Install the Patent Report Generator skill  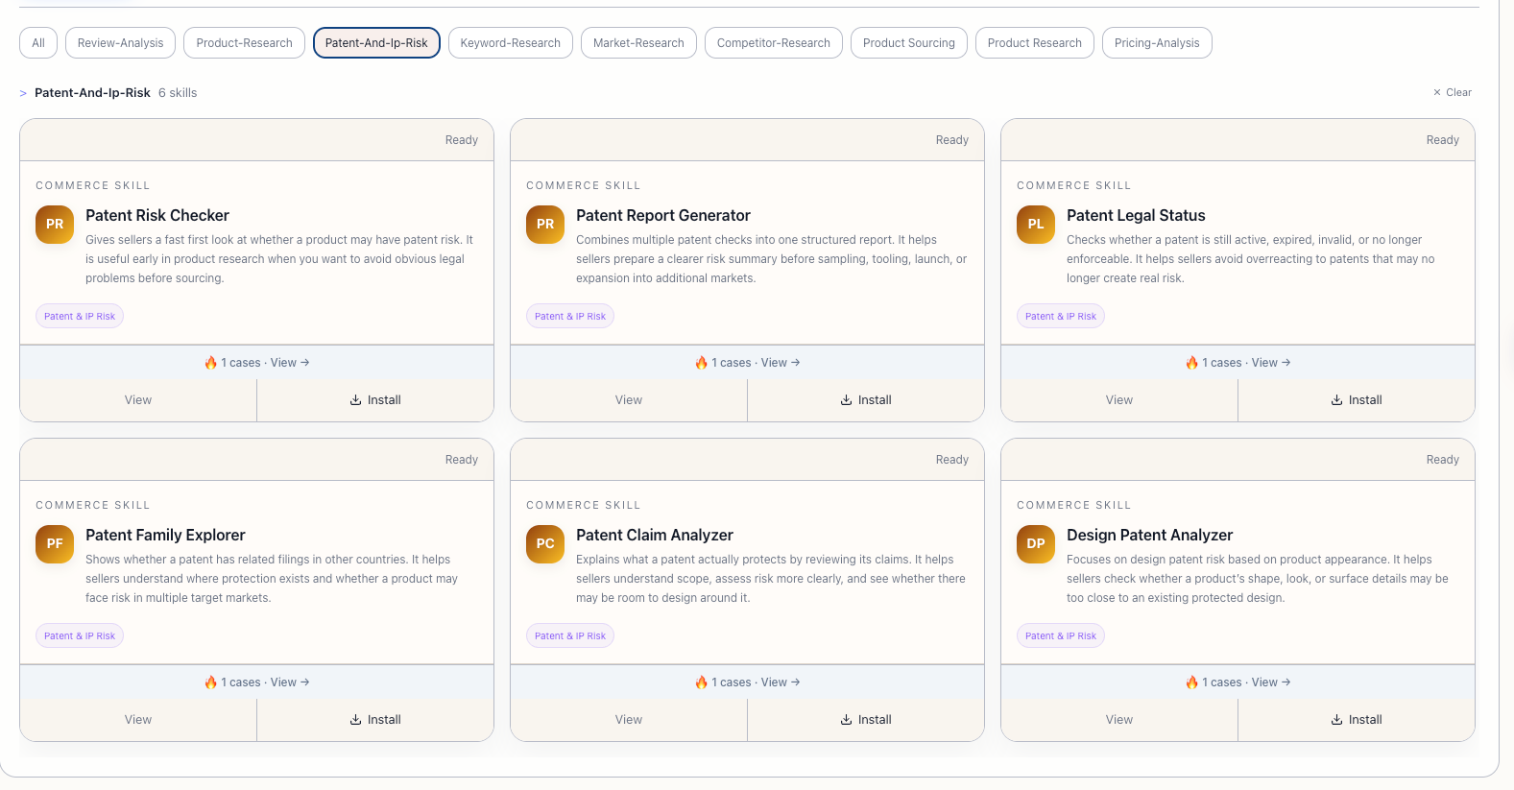[866, 400]
